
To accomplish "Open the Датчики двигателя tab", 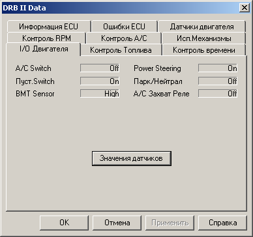I will [x=202, y=27].
